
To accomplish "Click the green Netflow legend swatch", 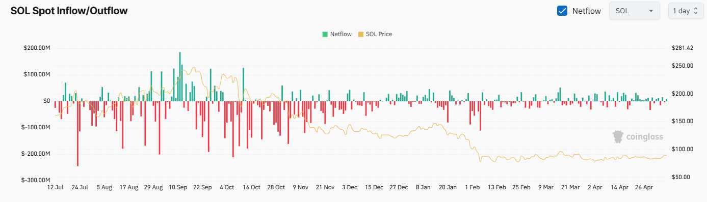I will click(325, 34).
